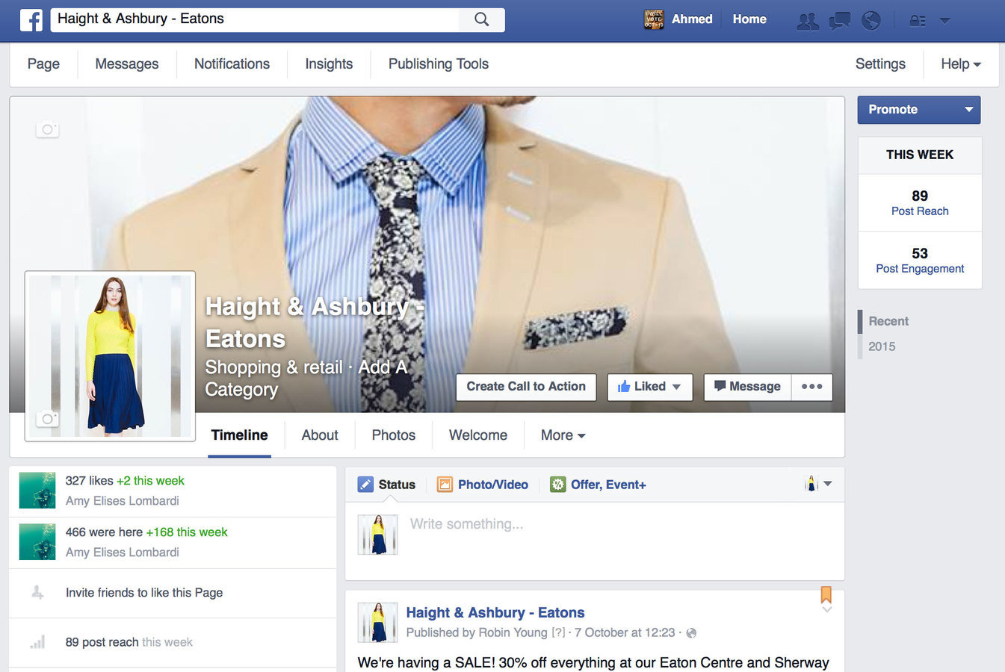Click the Shopping & retail category text

[273, 367]
